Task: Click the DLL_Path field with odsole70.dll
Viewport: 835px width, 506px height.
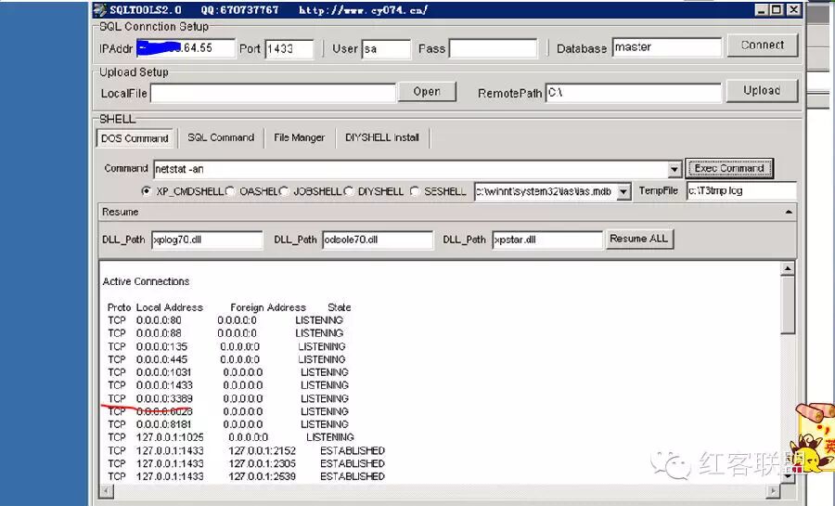Action: pyautogui.click(x=378, y=240)
